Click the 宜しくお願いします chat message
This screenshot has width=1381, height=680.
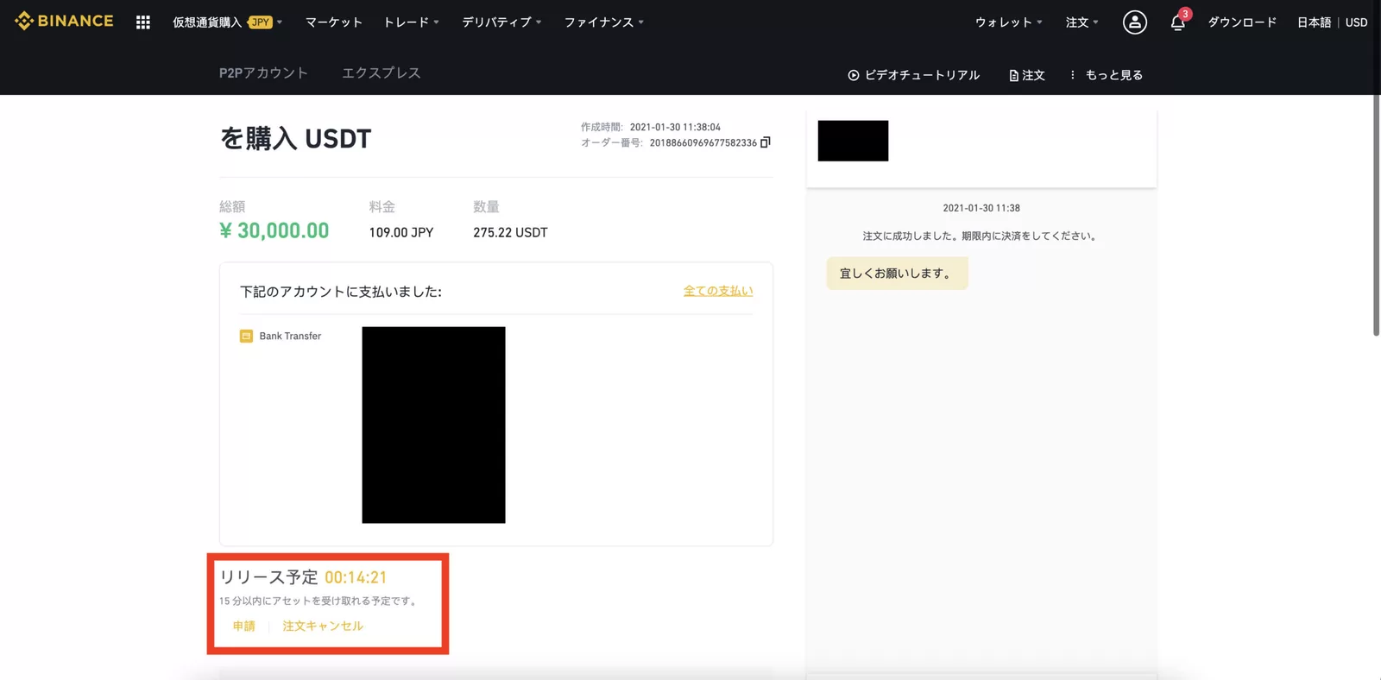coord(897,273)
